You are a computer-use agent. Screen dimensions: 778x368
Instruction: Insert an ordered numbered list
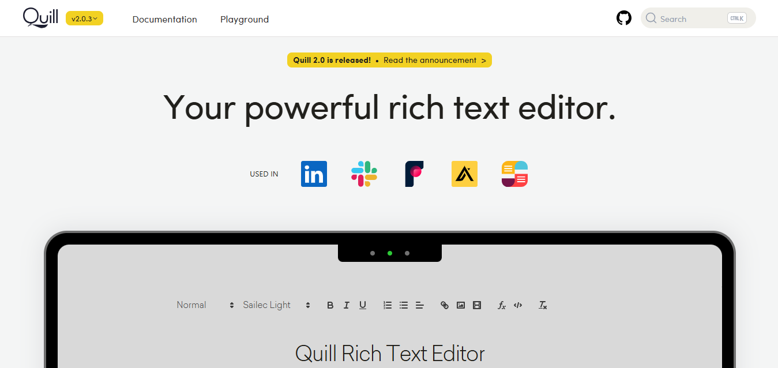(388, 305)
